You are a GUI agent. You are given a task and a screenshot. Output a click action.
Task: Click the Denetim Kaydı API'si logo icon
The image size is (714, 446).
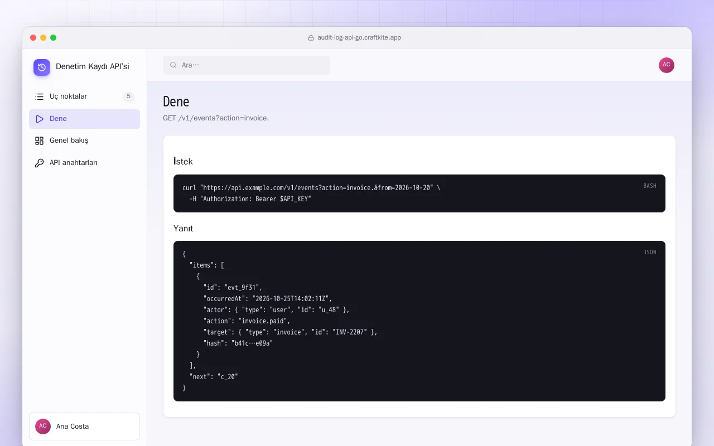point(42,67)
